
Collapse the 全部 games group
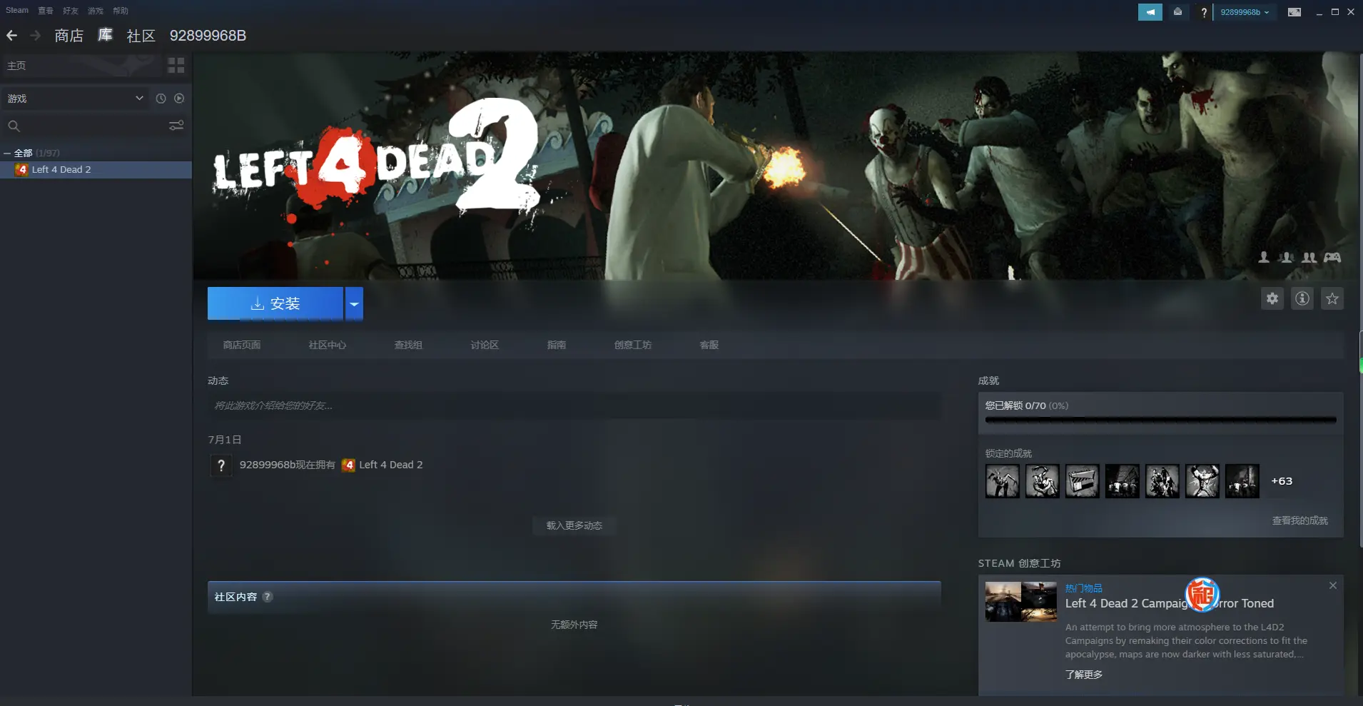(6, 153)
